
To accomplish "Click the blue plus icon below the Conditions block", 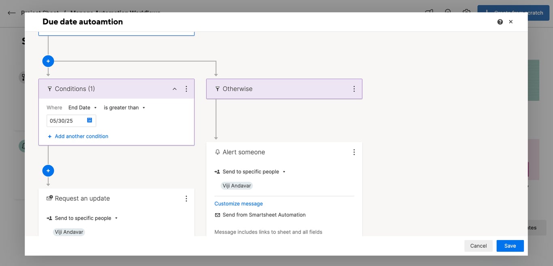I will pos(48,170).
